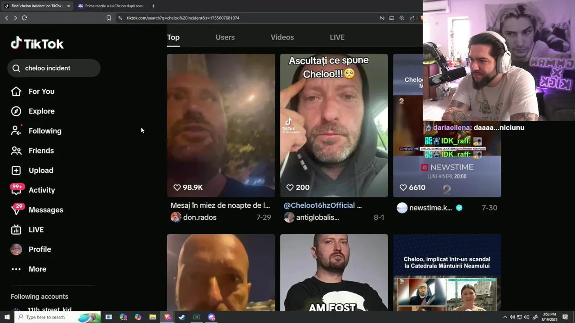Open the don.rados user link
Screen dimensions: 575x323
[200, 218]
